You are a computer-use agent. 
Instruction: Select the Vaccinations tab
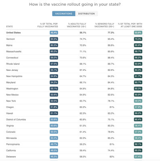[64, 14]
